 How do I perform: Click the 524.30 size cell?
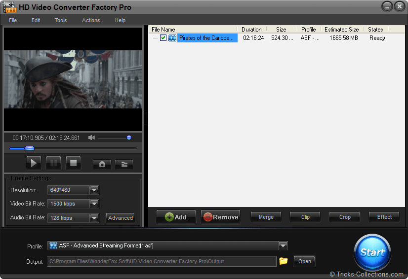click(x=282, y=38)
